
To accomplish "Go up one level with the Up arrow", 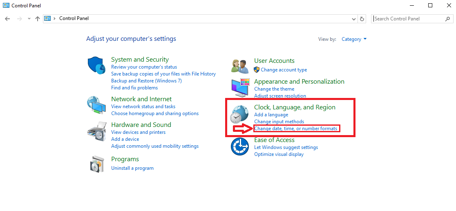I will pos(37,19).
